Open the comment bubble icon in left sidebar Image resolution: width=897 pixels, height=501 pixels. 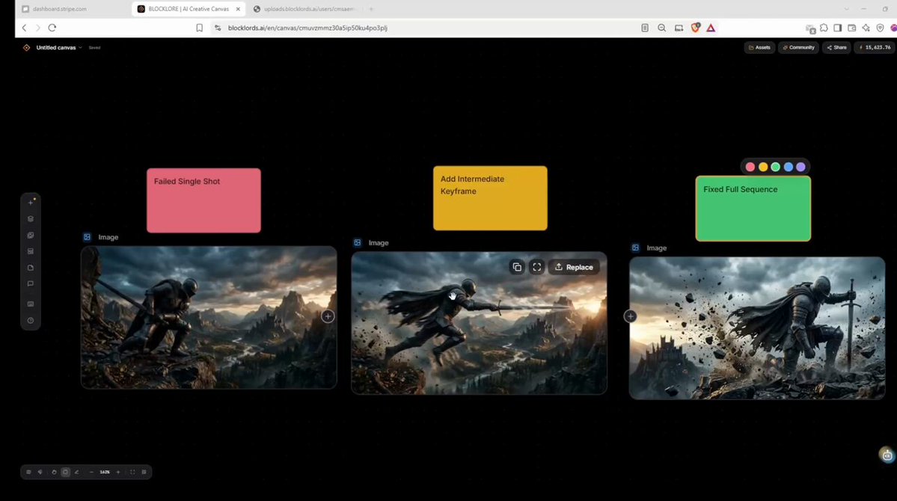(x=31, y=283)
